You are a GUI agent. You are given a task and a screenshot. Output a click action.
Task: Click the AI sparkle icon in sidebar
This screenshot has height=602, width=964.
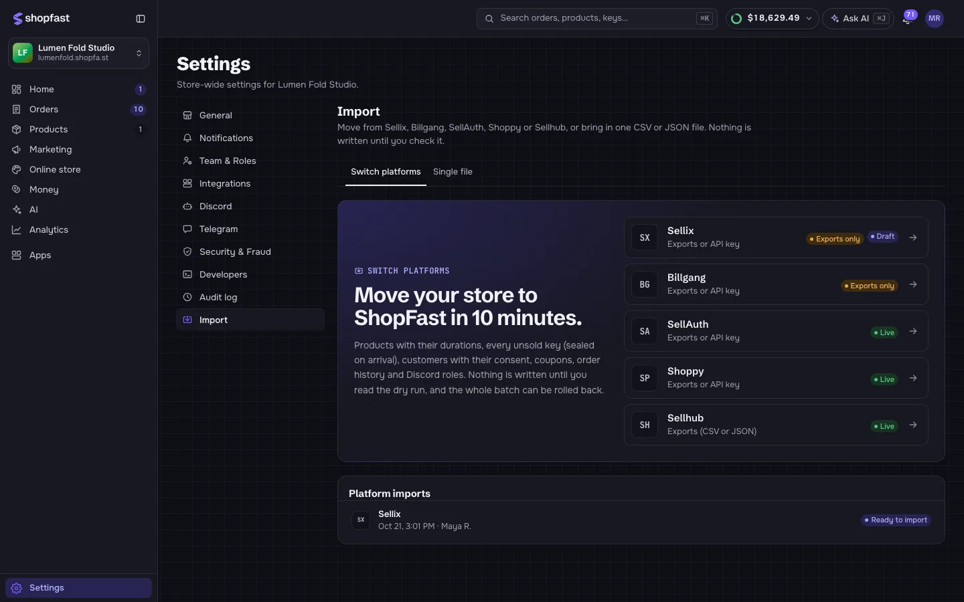(x=17, y=209)
